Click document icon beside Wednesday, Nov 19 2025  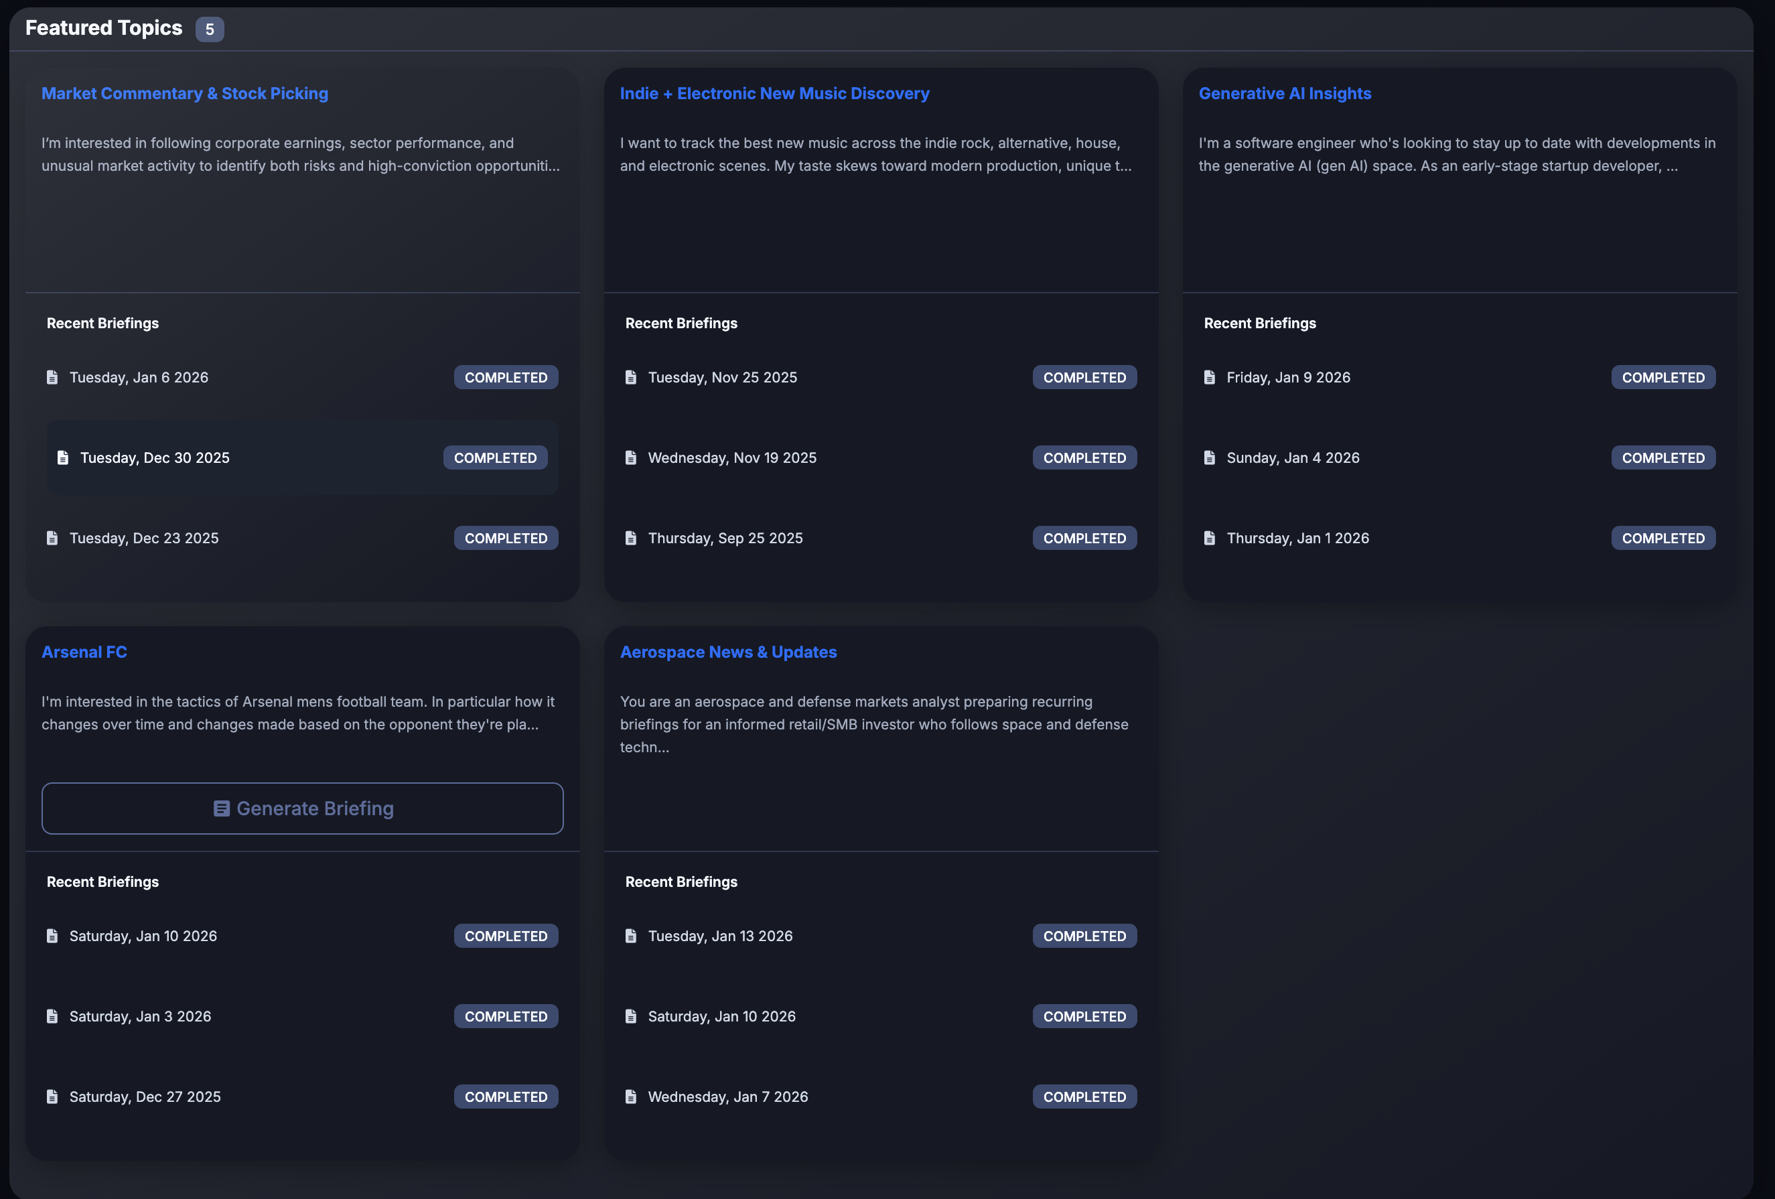click(x=631, y=457)
